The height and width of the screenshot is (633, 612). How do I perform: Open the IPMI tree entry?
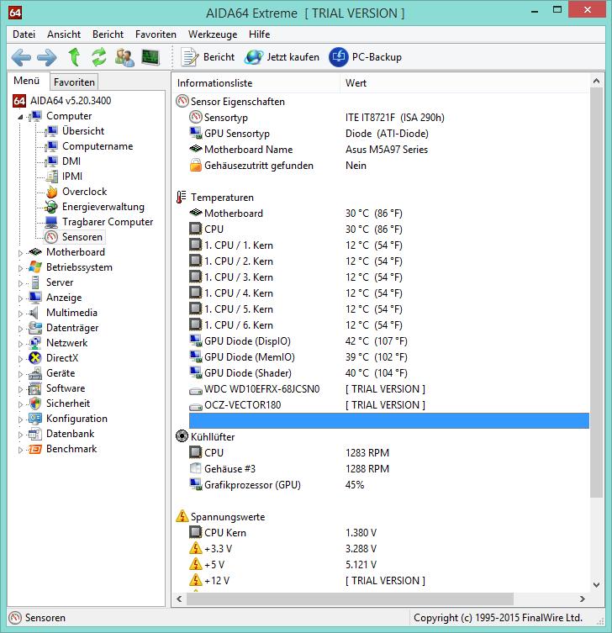click(x=64, y=177)
